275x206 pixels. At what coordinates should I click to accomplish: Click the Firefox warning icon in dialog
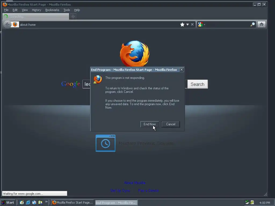coord(97,79)
